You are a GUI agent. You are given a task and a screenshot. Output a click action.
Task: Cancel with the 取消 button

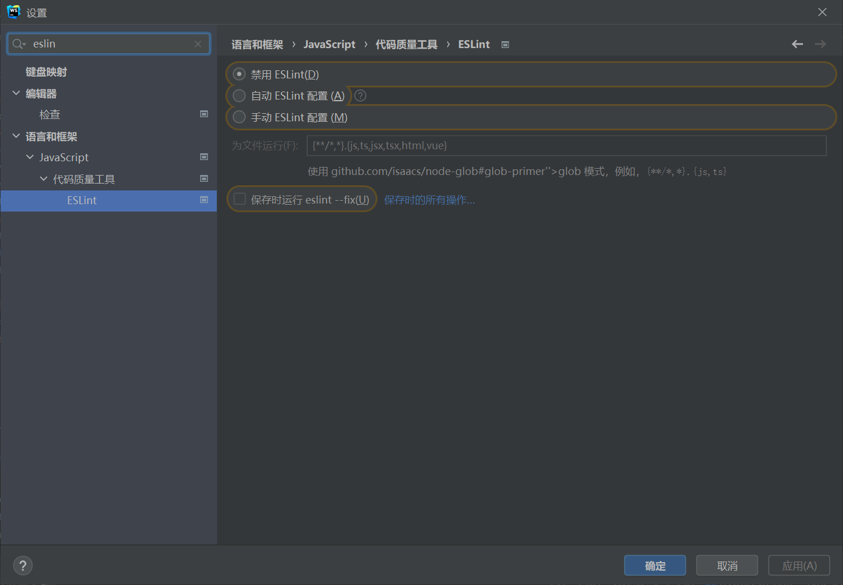coord(727,566)
